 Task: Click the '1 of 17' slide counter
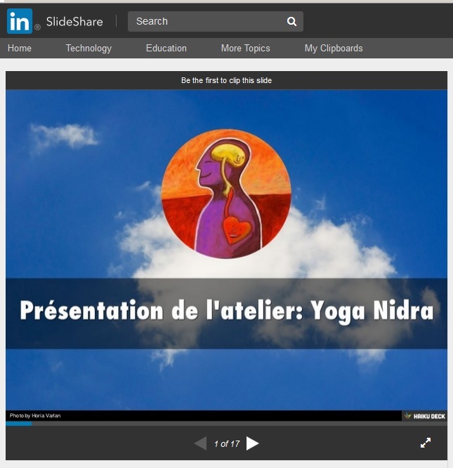(227, 444)
